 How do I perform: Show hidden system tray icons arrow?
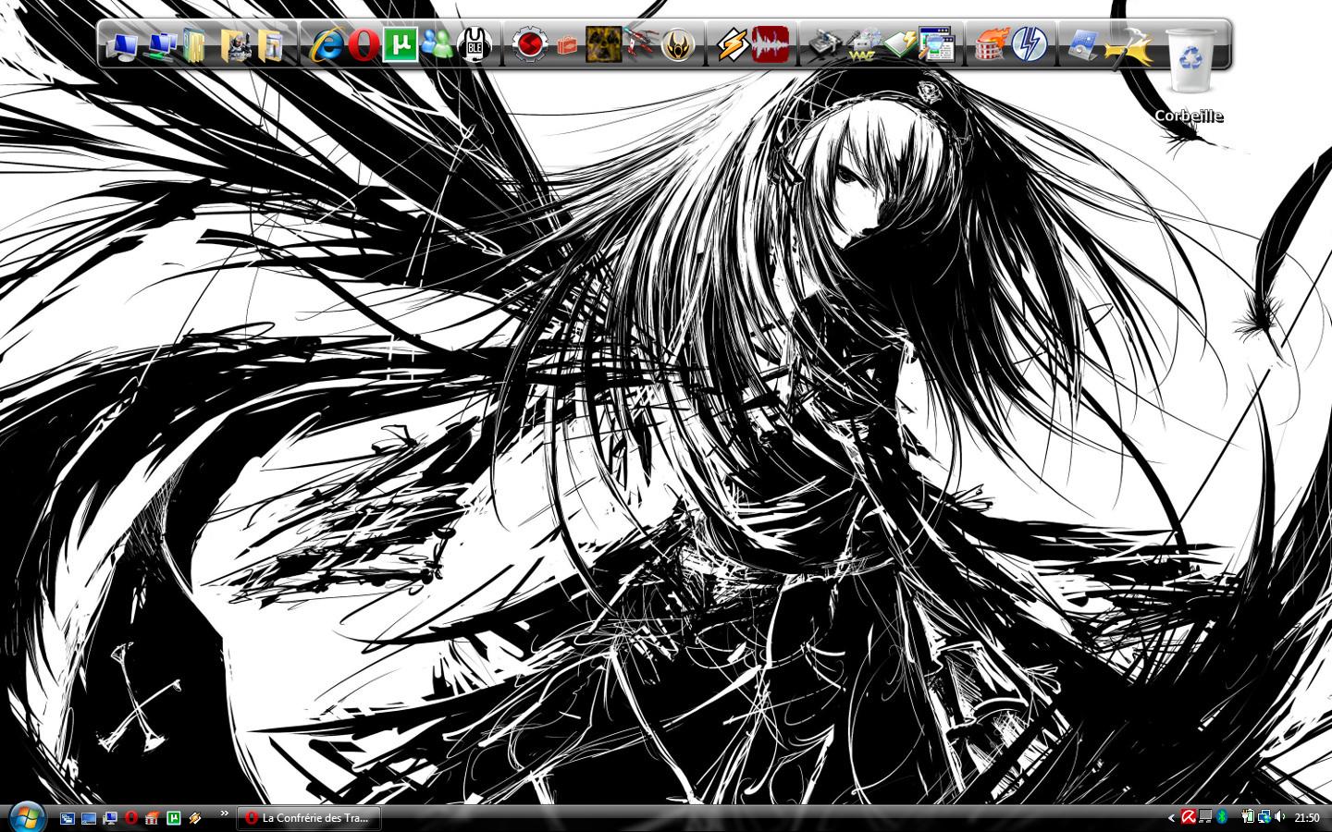pos(1171,817)
